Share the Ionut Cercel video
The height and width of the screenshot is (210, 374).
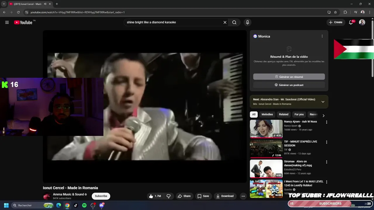(x=184, y=196)
